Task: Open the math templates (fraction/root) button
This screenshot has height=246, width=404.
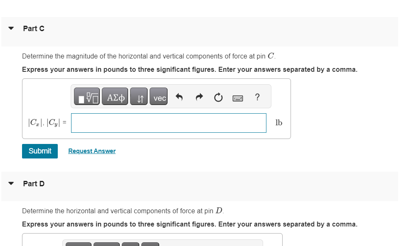Action: [x=87, y=96]
